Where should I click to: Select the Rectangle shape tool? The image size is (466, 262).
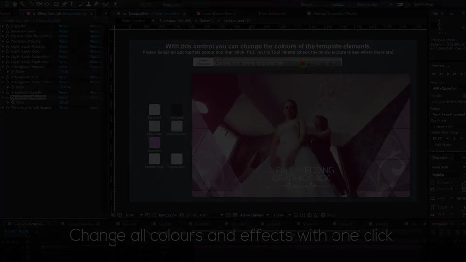(56, 4)
